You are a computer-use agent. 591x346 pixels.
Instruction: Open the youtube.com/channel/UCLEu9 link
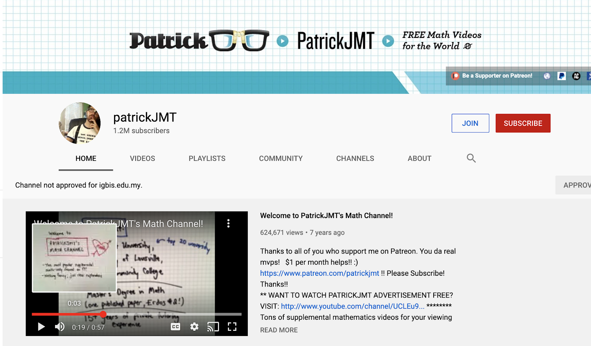353,306
